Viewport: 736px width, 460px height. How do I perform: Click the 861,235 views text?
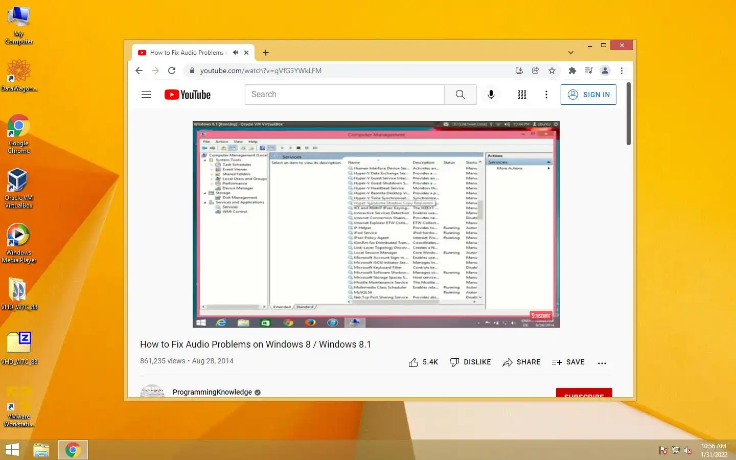click(x=163, y=361)
